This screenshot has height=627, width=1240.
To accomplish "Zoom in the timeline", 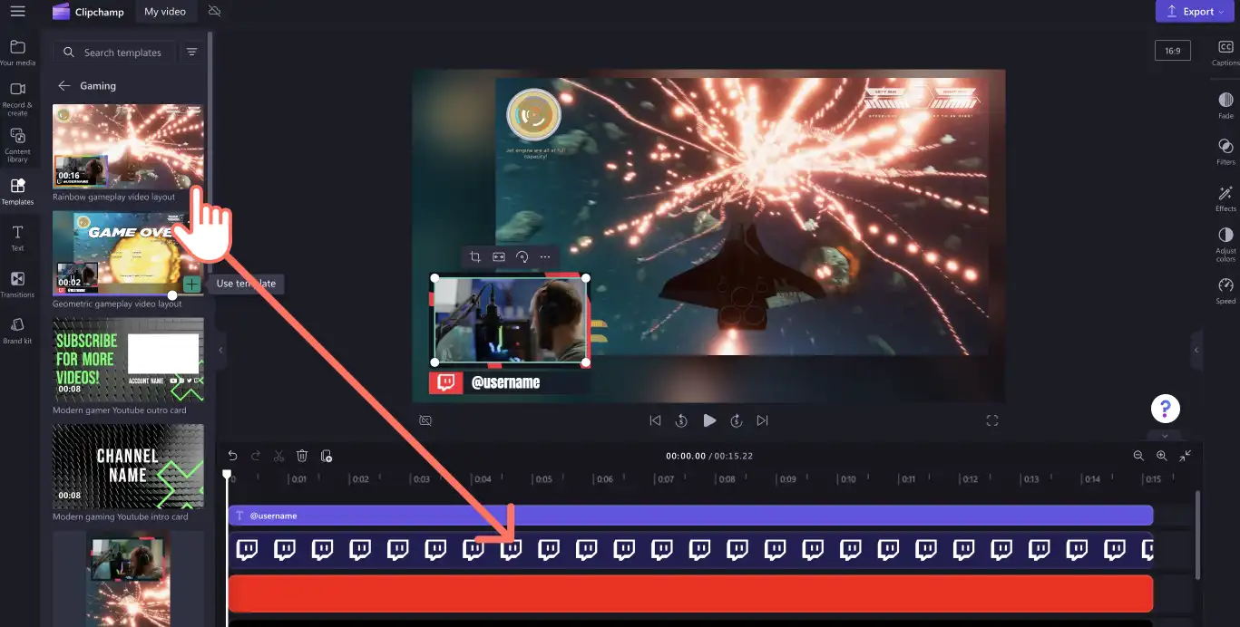I will point(1162,456).
